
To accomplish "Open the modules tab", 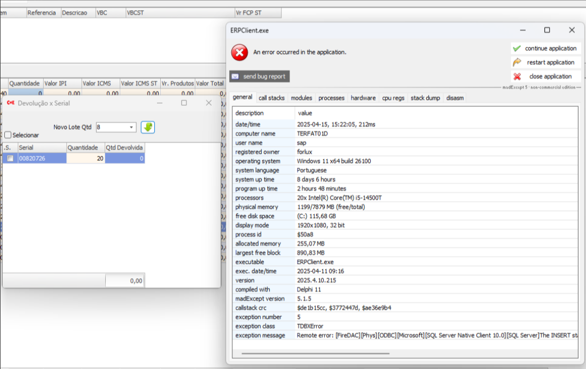I will (301, 98).
